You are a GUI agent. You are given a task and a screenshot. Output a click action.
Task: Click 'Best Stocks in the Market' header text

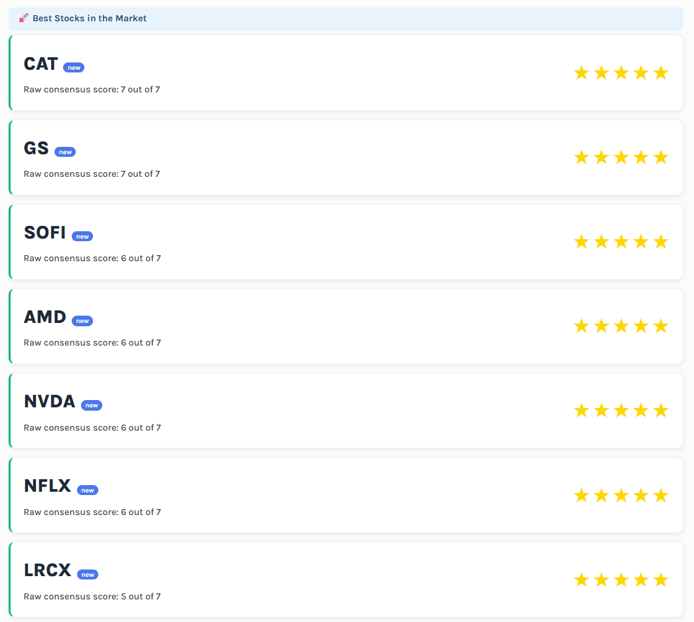90,18
